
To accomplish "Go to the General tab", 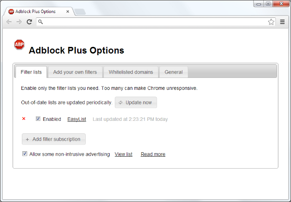I will 173,72.
